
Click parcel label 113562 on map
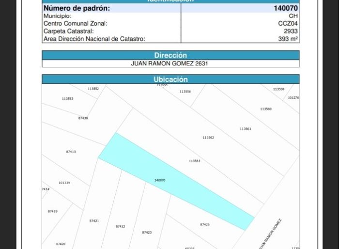[x=208, y=138]
